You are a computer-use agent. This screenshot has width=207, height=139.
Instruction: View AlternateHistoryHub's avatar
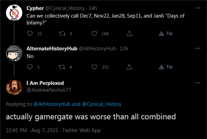pyautogui.click(x=14, y=53)
